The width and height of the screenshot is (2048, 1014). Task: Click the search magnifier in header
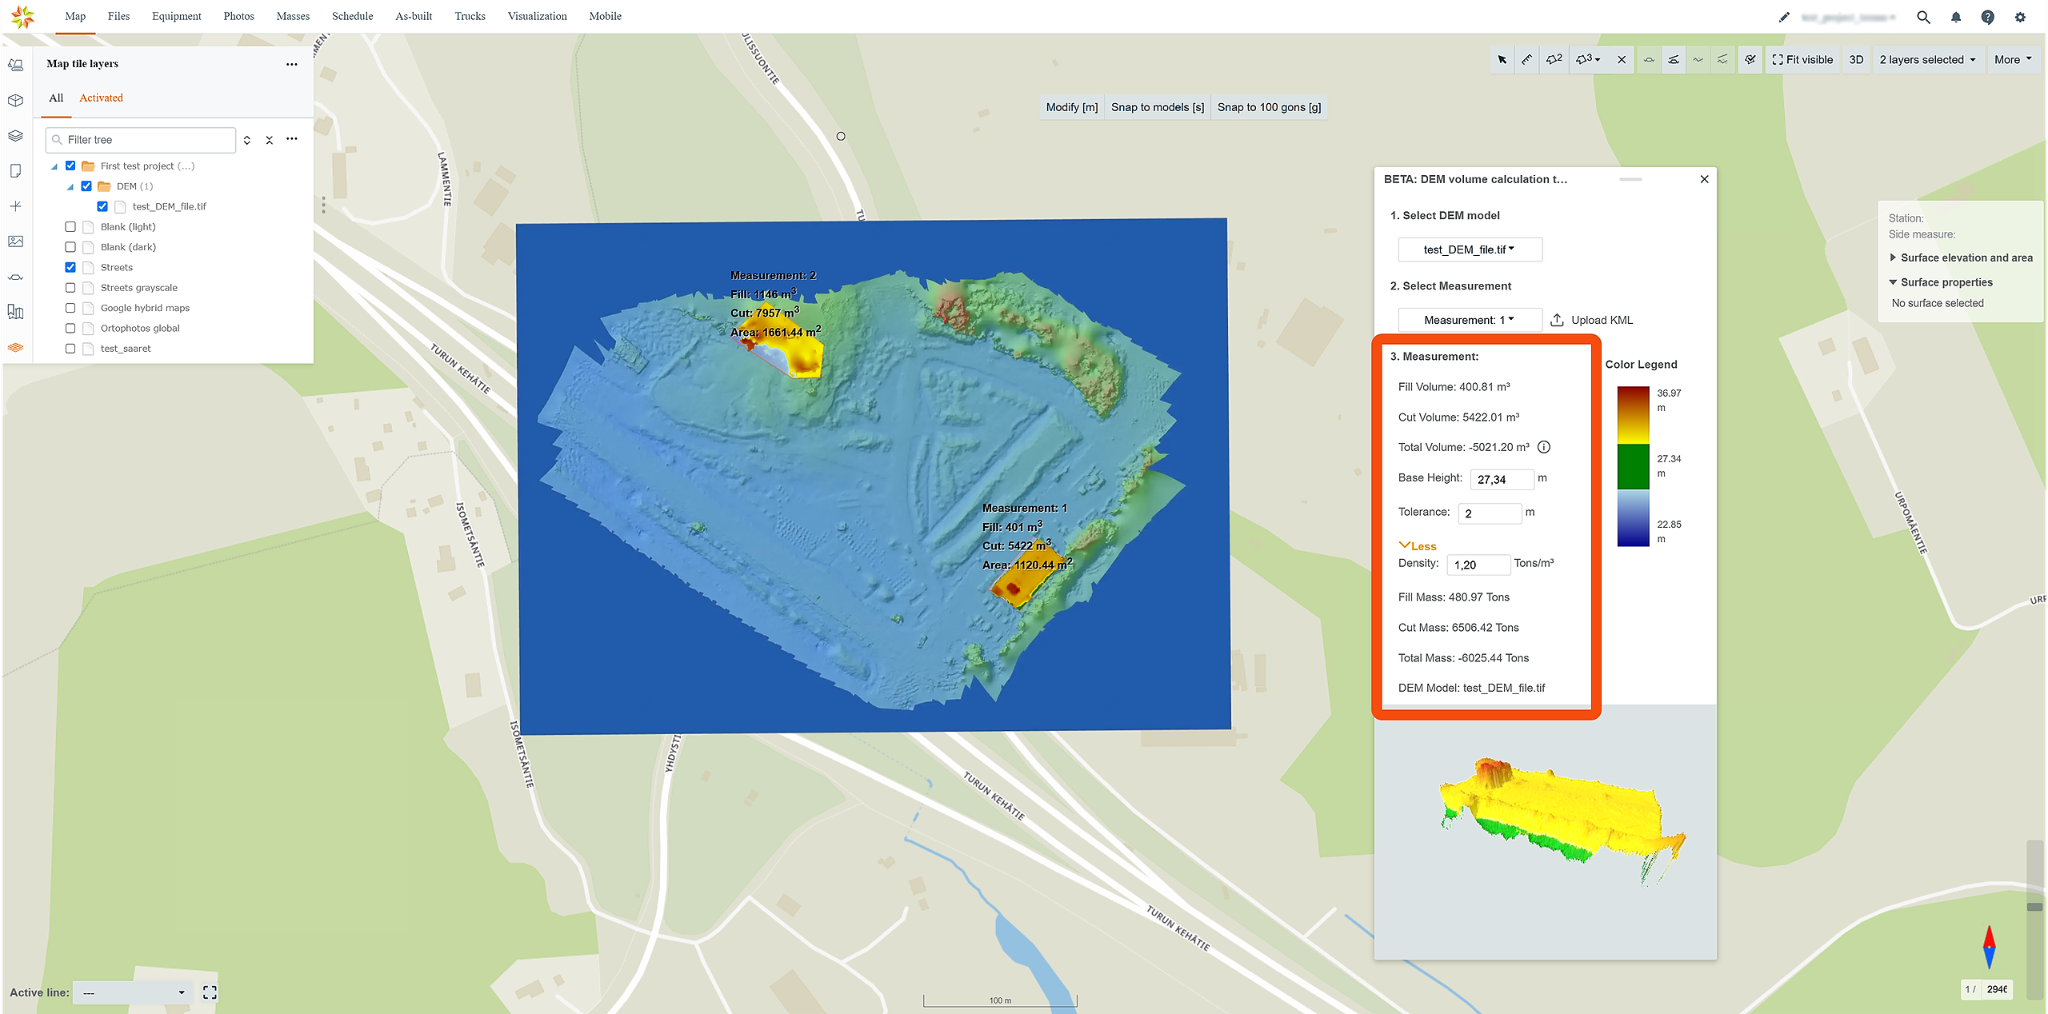coord(1924,17)
